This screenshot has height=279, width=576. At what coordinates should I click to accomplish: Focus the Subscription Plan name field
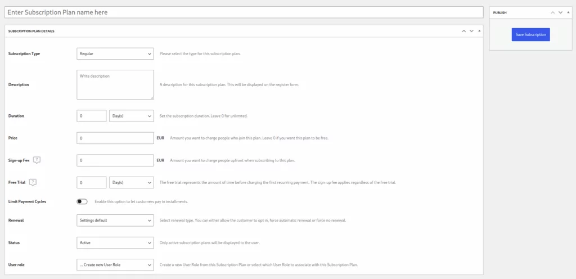[244, 12]
